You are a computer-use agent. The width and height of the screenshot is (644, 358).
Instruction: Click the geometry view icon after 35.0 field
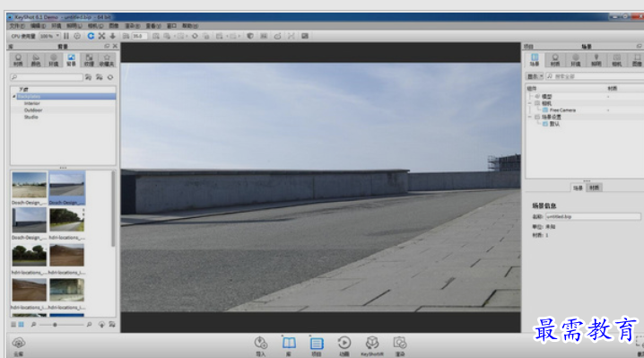(x=156, y=36)
